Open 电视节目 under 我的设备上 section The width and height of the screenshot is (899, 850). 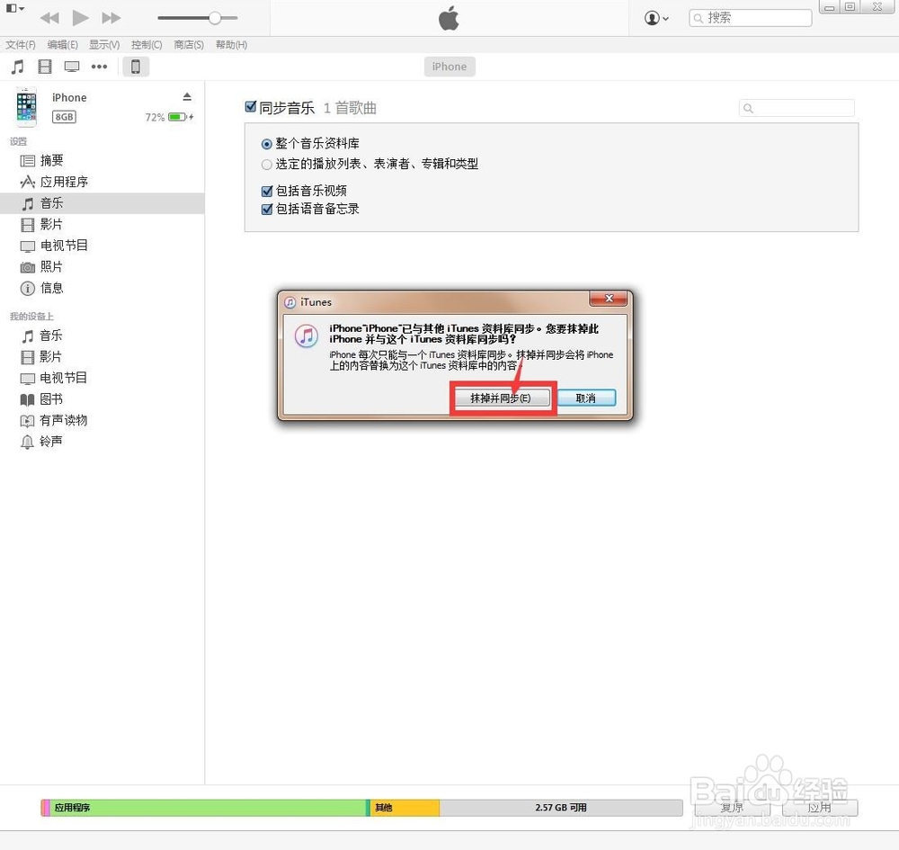[x=102, y=378]
